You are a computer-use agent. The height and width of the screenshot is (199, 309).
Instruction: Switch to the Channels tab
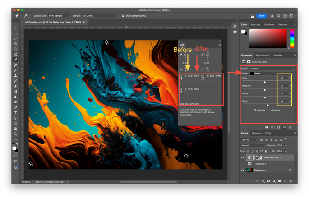point(257,133)
